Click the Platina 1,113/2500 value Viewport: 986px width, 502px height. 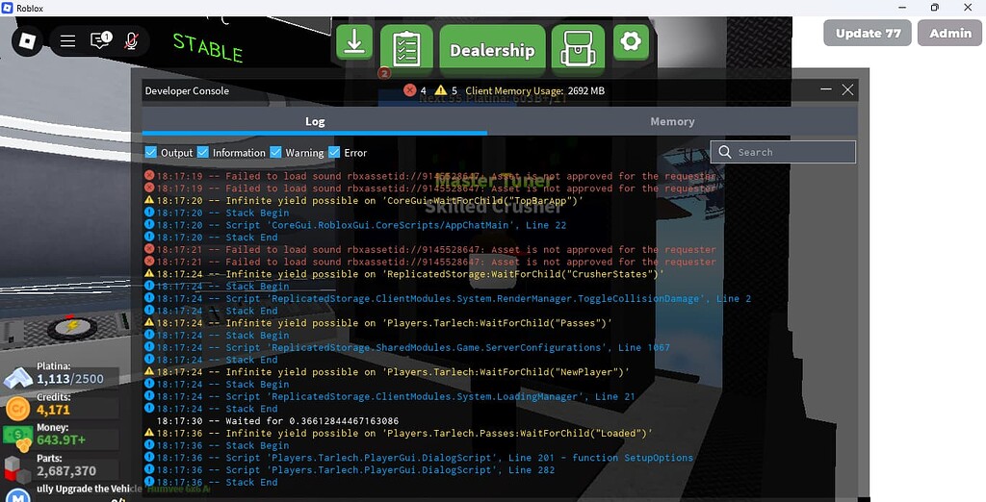[70, 379]
